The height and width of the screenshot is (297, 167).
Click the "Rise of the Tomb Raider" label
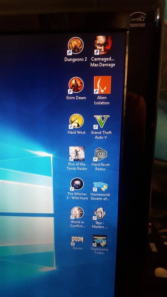(77, 166)
